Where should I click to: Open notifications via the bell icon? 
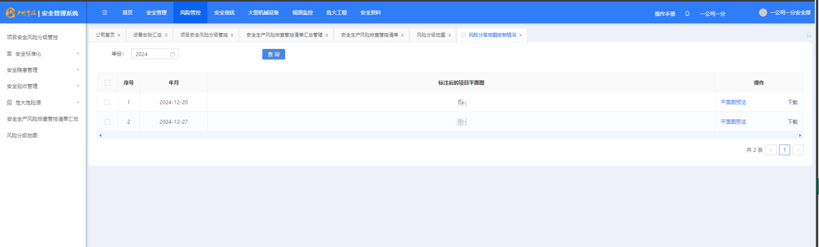click(687, 14)
